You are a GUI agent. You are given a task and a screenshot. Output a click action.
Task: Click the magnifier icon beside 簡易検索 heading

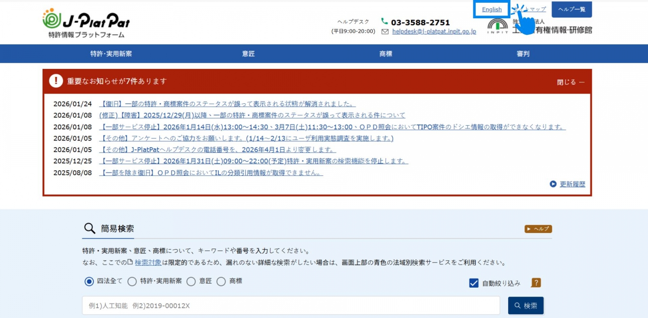click(x=90, y=228)
